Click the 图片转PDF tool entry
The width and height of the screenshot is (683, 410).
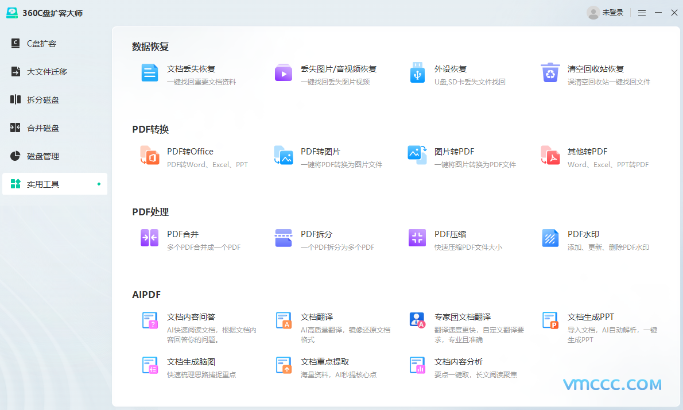pos(454,152)
